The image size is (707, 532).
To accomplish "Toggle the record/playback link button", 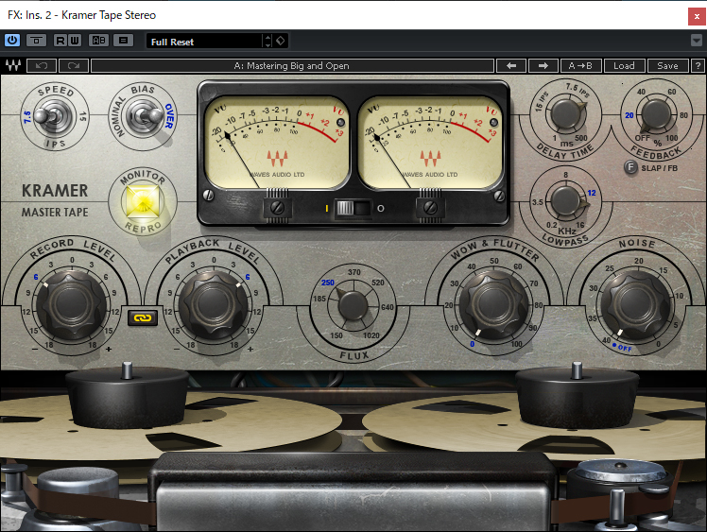I will pyautogui.click(x=143, y=317).
